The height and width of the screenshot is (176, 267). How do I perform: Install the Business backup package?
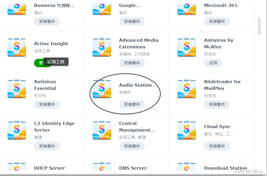pyautogui.click(x=47, y=22)
